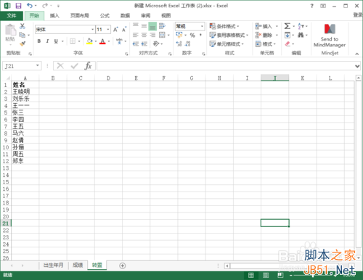Toggle align text right
Image resolution: width=363 pixels, height=280 pixels.
click(x=152, y=35)
